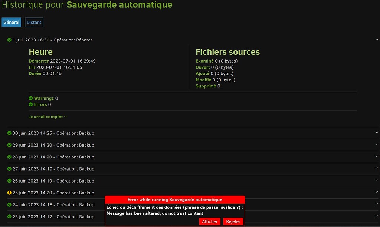Click green check icon next to Warnings

pyautogui.click(x=31, y=98)
